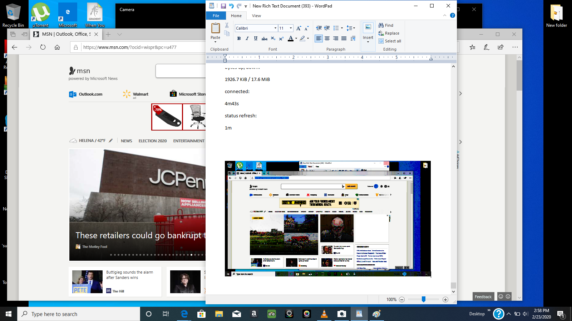Open the highlight color picker arrow

[308, 39]
